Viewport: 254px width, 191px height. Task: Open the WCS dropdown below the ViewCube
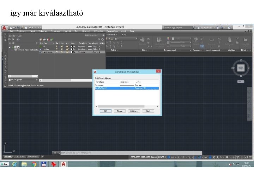(x=241, y=81)
